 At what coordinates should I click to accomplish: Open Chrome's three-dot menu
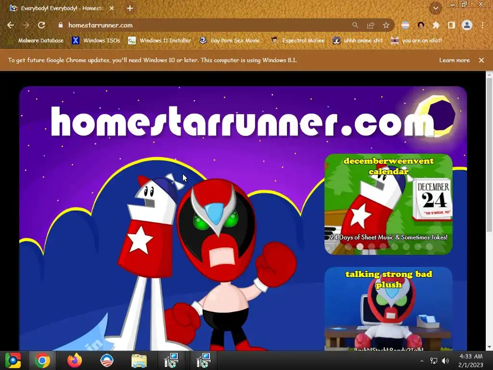[482, 25]
